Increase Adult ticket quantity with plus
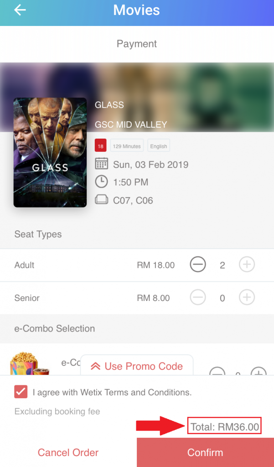The height and width of the screenshot is (467, 274). pos(247,265)
